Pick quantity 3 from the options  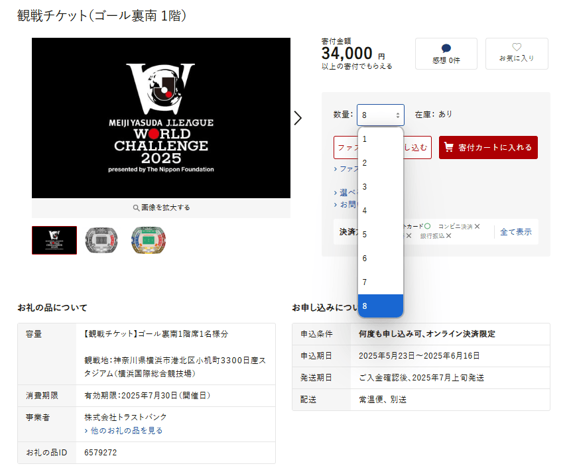click(x=380, y=187)
